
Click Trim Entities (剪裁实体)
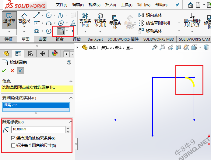click(x=85, y=20)
